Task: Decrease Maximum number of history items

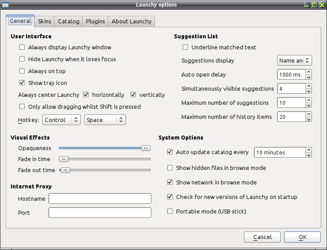Action: 308,120
